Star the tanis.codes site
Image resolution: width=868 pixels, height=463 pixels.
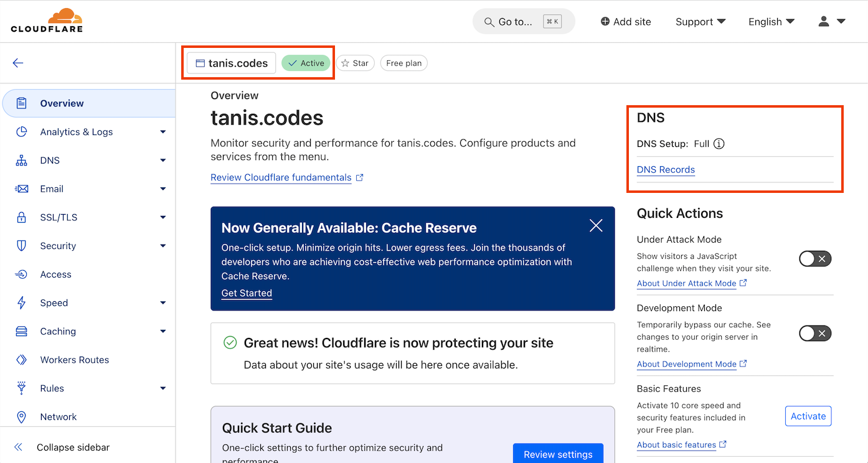pos(355,63)
